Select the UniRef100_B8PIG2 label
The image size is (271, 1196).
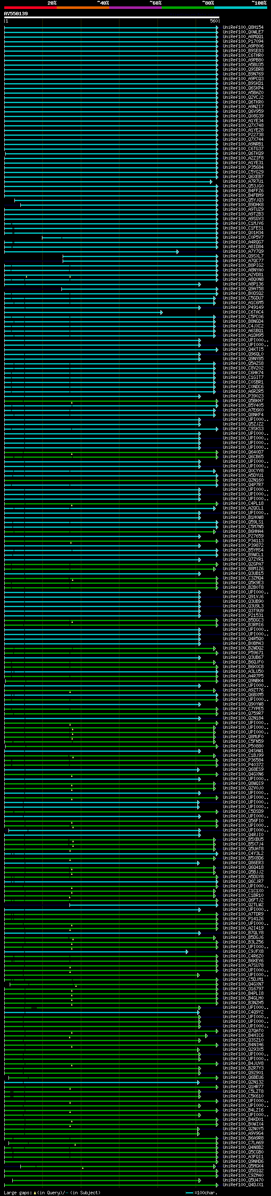[243, 265]
